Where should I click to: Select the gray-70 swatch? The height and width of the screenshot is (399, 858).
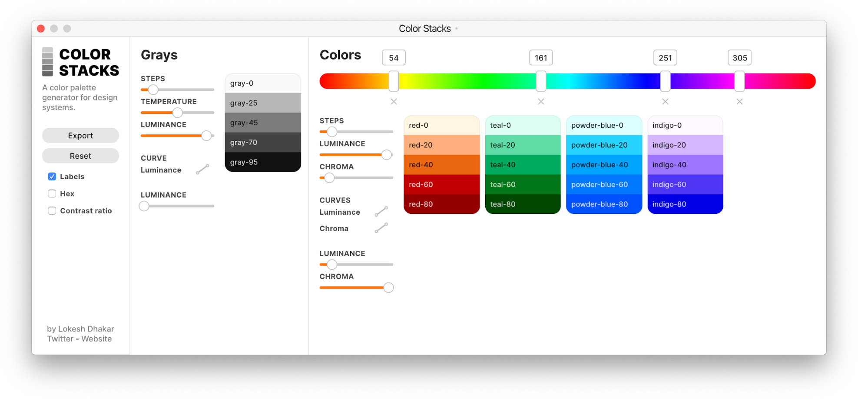tap(263, 143)
